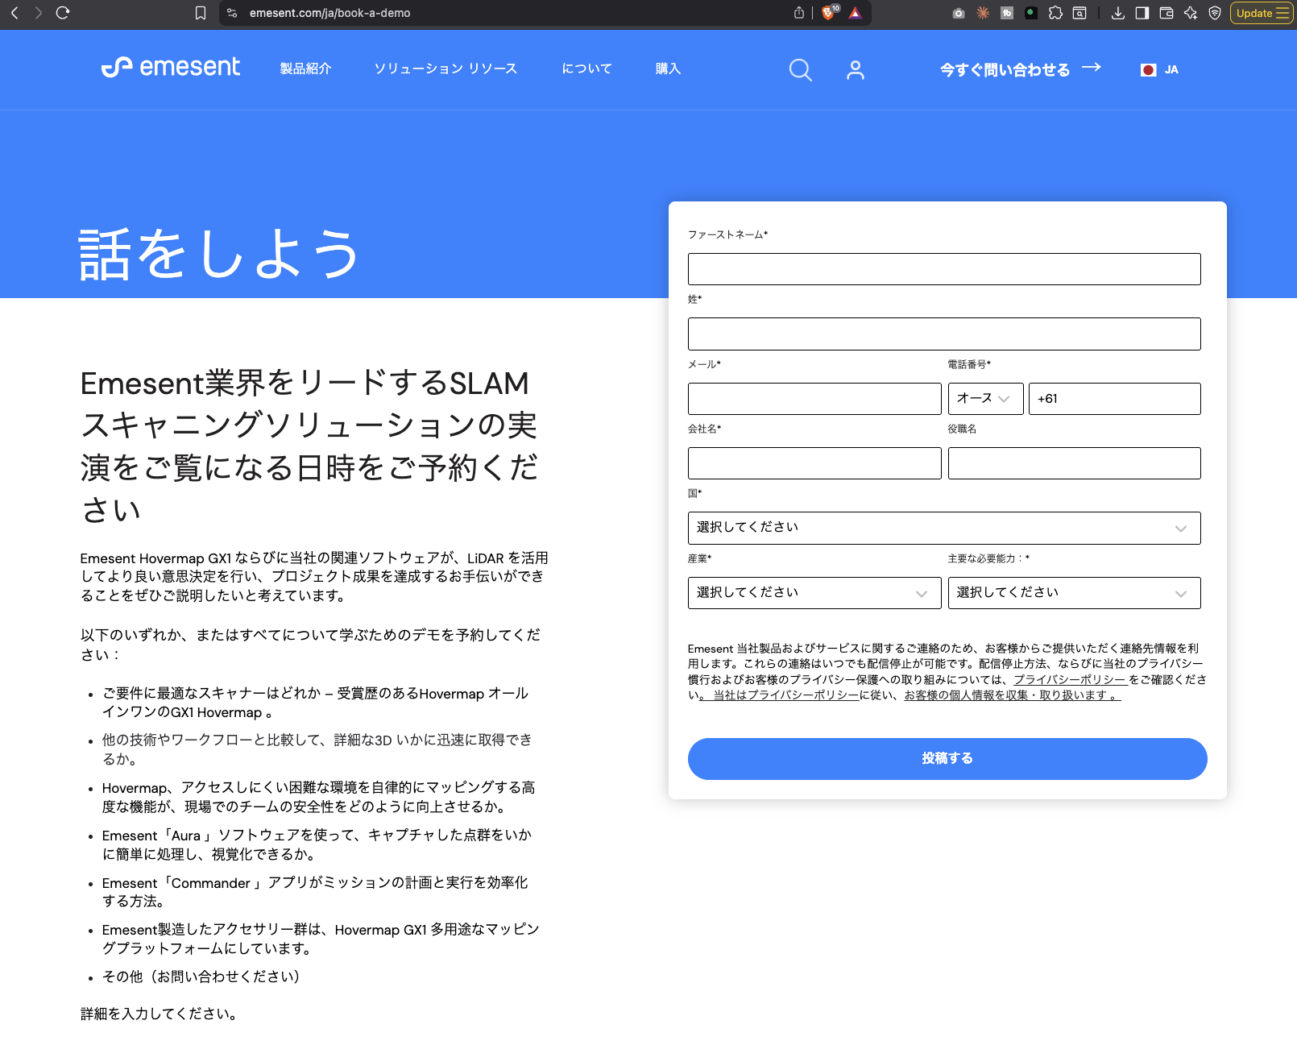Viewport: 1297px width, 1041px height.
Task: Click the 今すぐ問い合わせる link
Action: 1019,70
